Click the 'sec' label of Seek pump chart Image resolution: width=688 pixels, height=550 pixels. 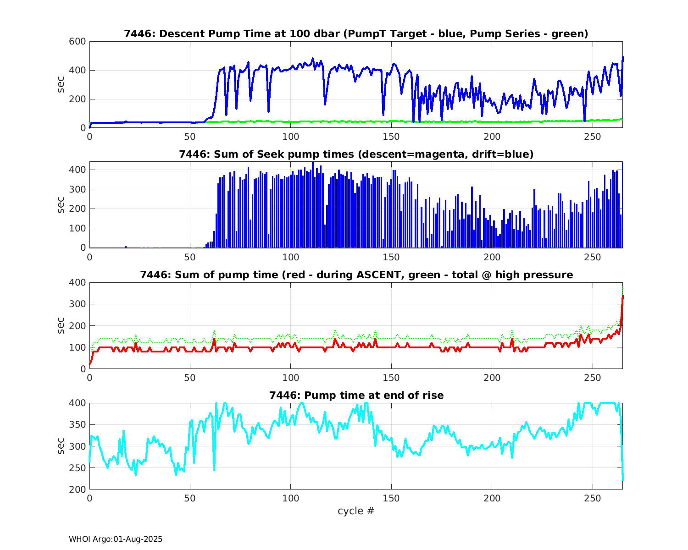[61, 205]
